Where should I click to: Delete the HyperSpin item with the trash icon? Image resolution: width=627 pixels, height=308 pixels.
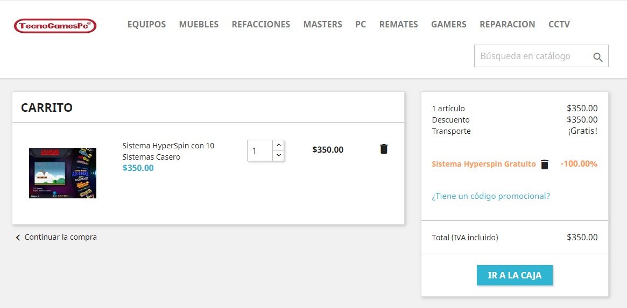[384, 149]
